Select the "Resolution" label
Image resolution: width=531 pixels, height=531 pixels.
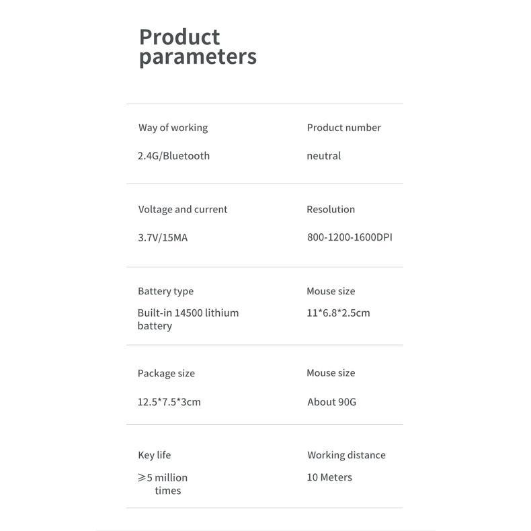click(331, 210)
